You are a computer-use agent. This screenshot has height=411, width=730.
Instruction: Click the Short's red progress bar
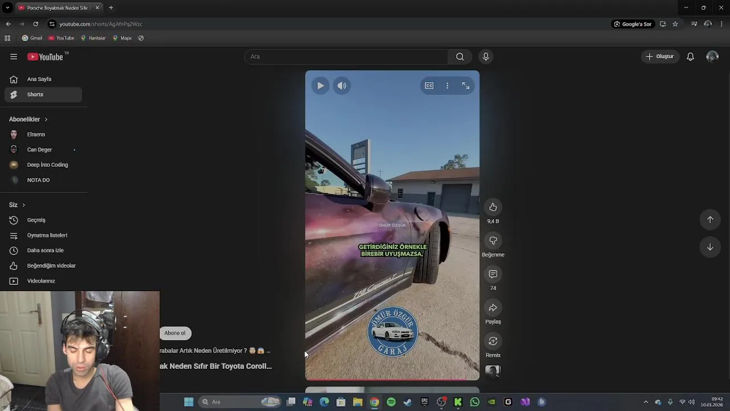(x=392, y=380)
